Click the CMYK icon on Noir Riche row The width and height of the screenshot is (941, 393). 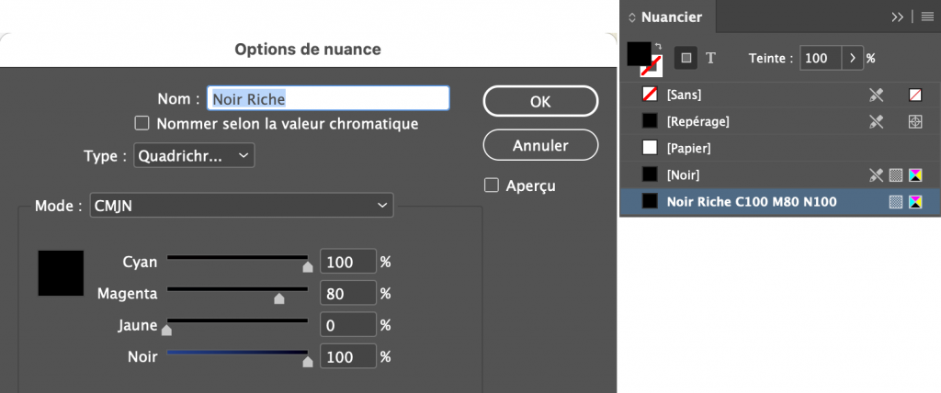[914, 202]
